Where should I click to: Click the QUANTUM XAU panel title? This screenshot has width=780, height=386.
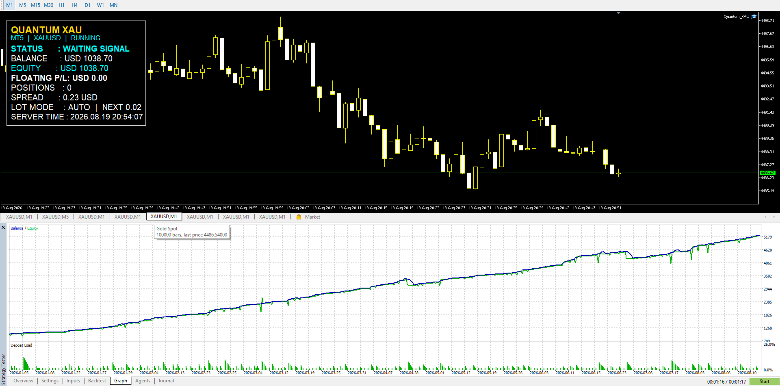(x=46, y=30)
